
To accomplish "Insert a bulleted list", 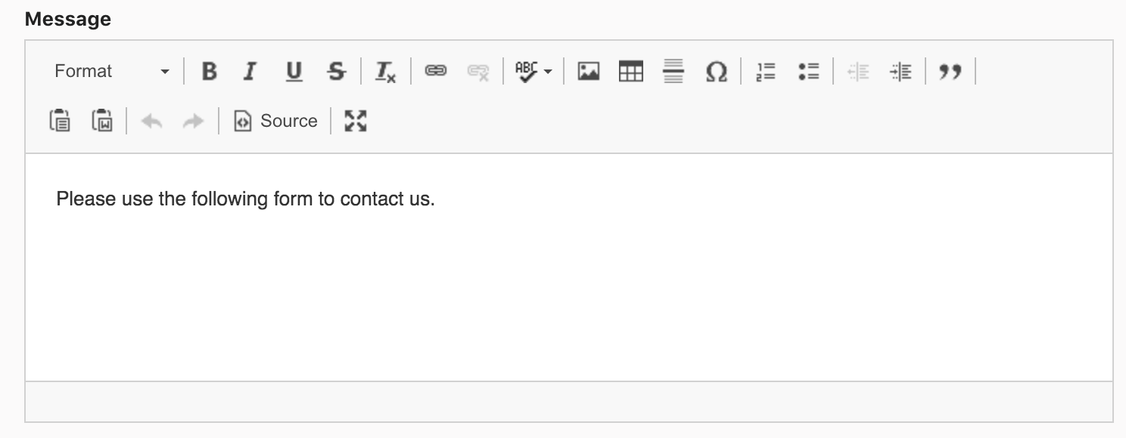I will point(809,72).
